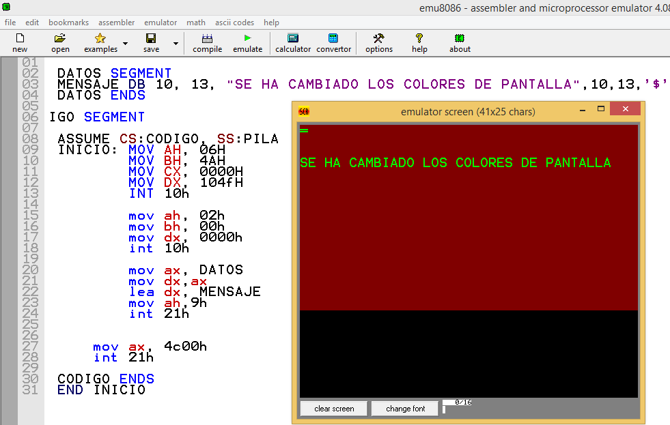Start emulation with the emulate icon
The image size is (670, 425).
coord(247,42)
